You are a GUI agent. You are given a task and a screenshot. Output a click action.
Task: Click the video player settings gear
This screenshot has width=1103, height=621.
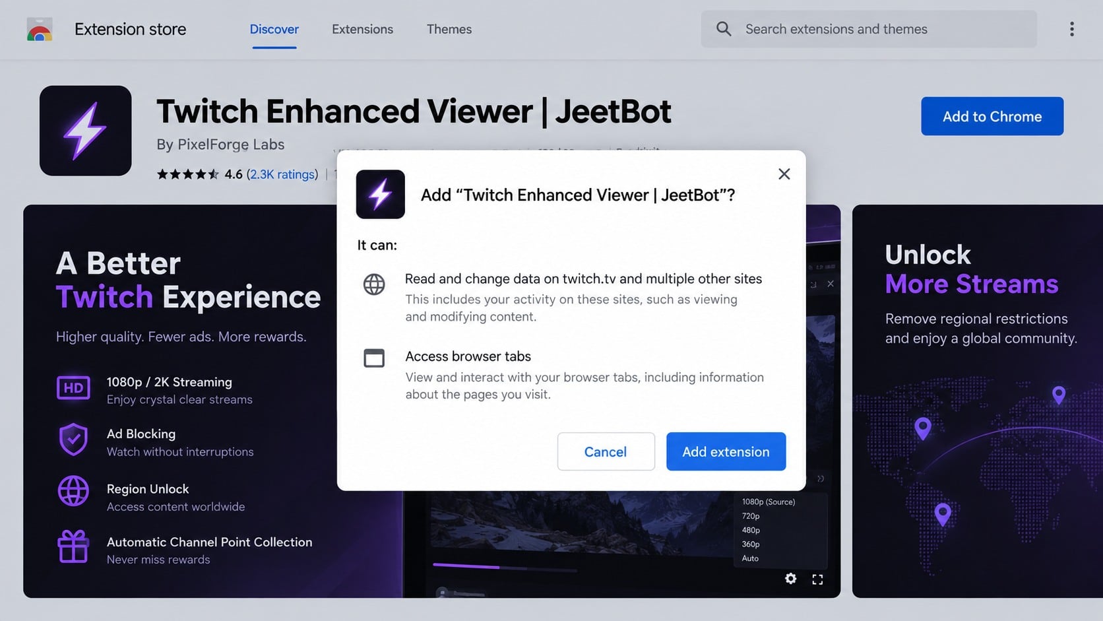click(790, 579)
